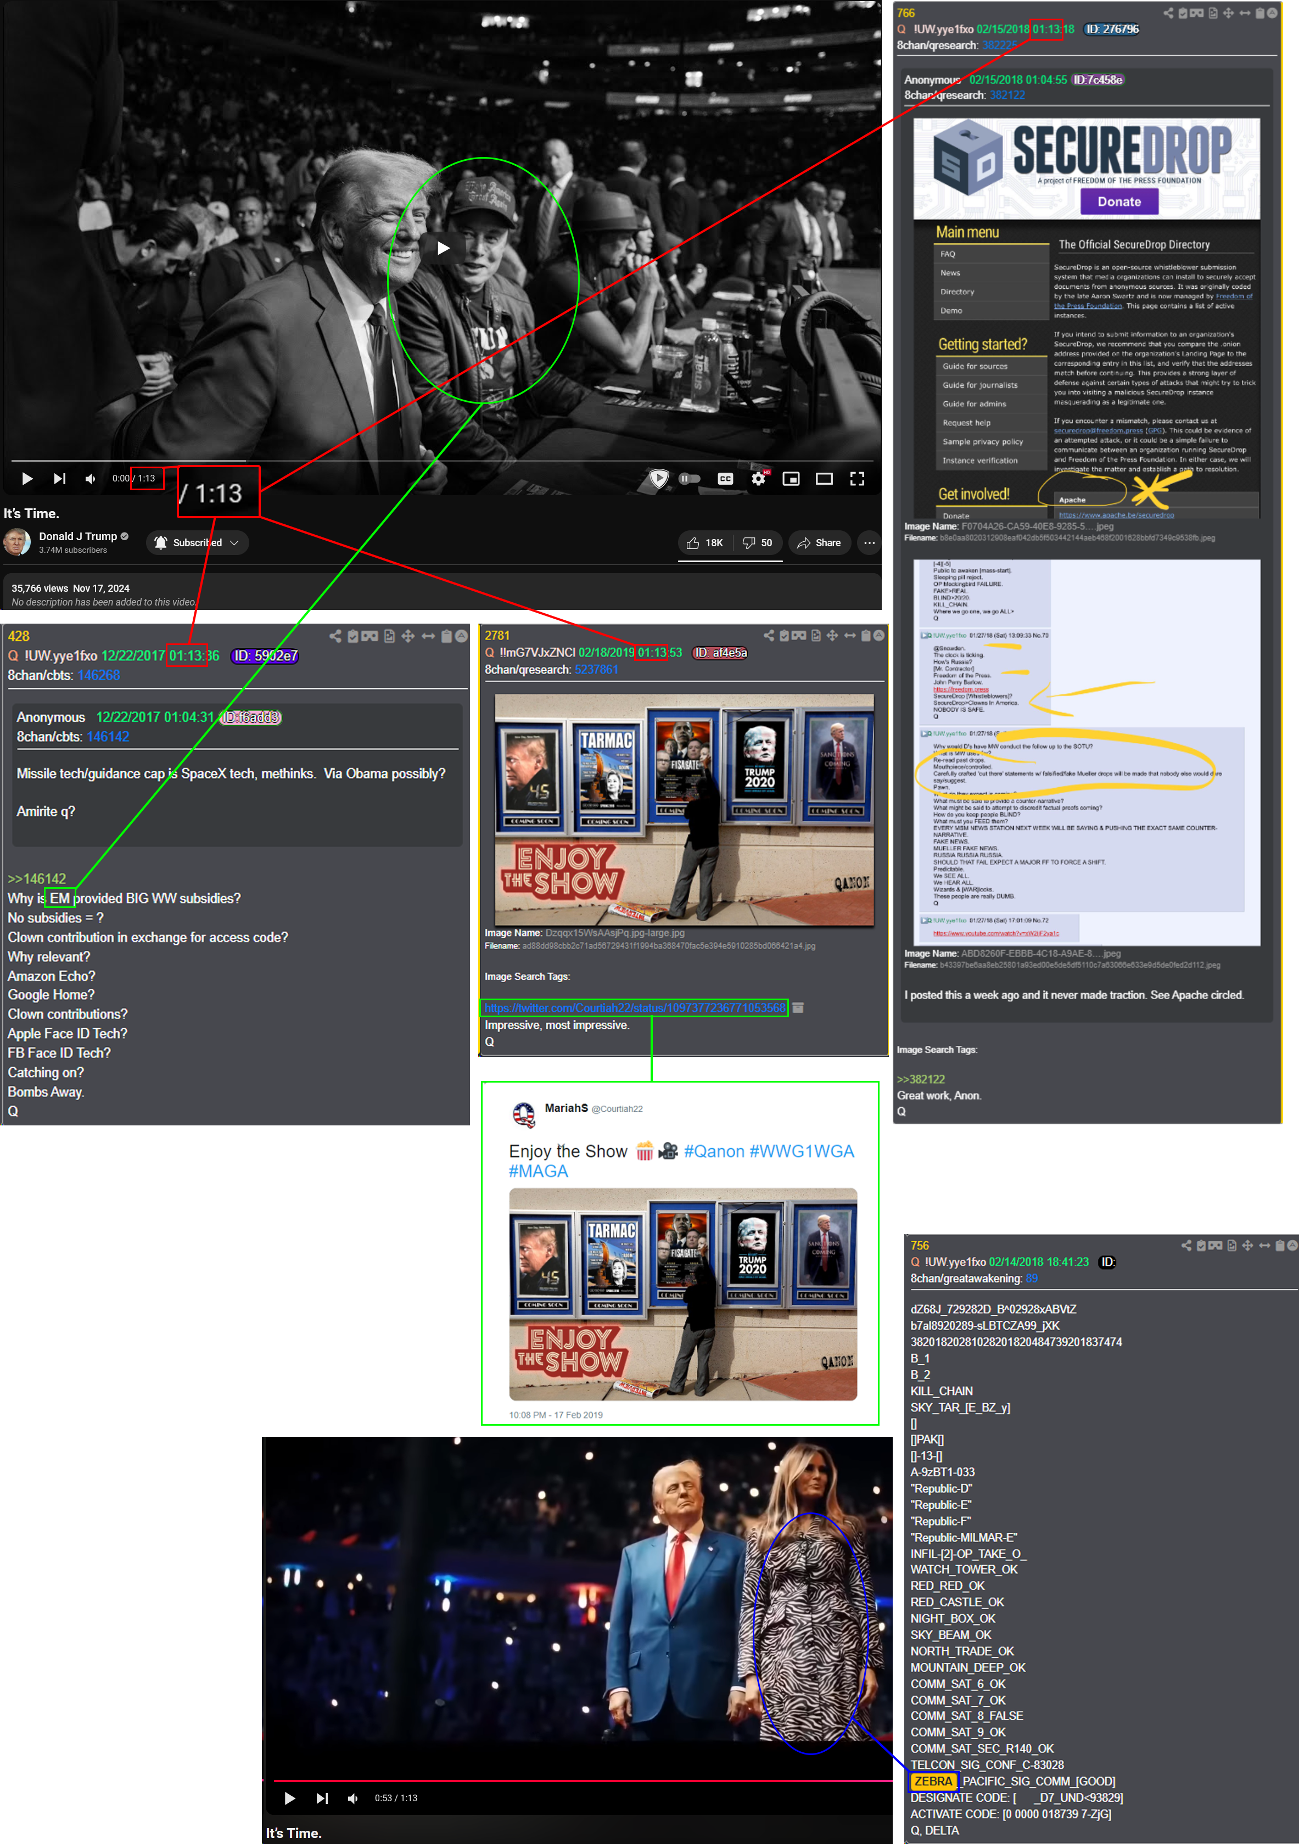Click the >>382122 reply reference
The height and width of the screenshot is (1844, 1299).
921,1079
